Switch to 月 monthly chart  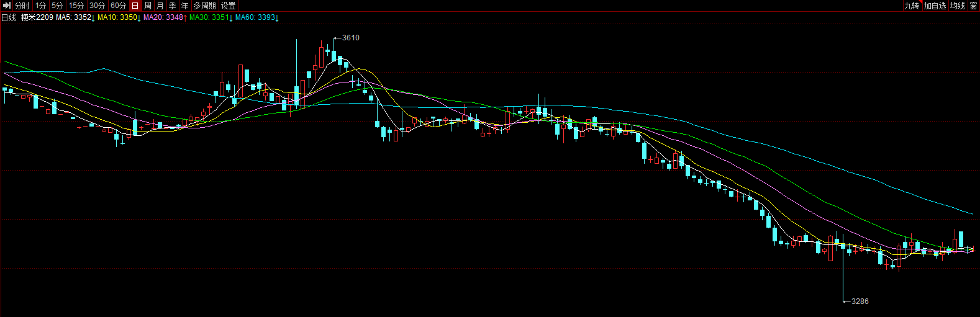click(160, 6)
